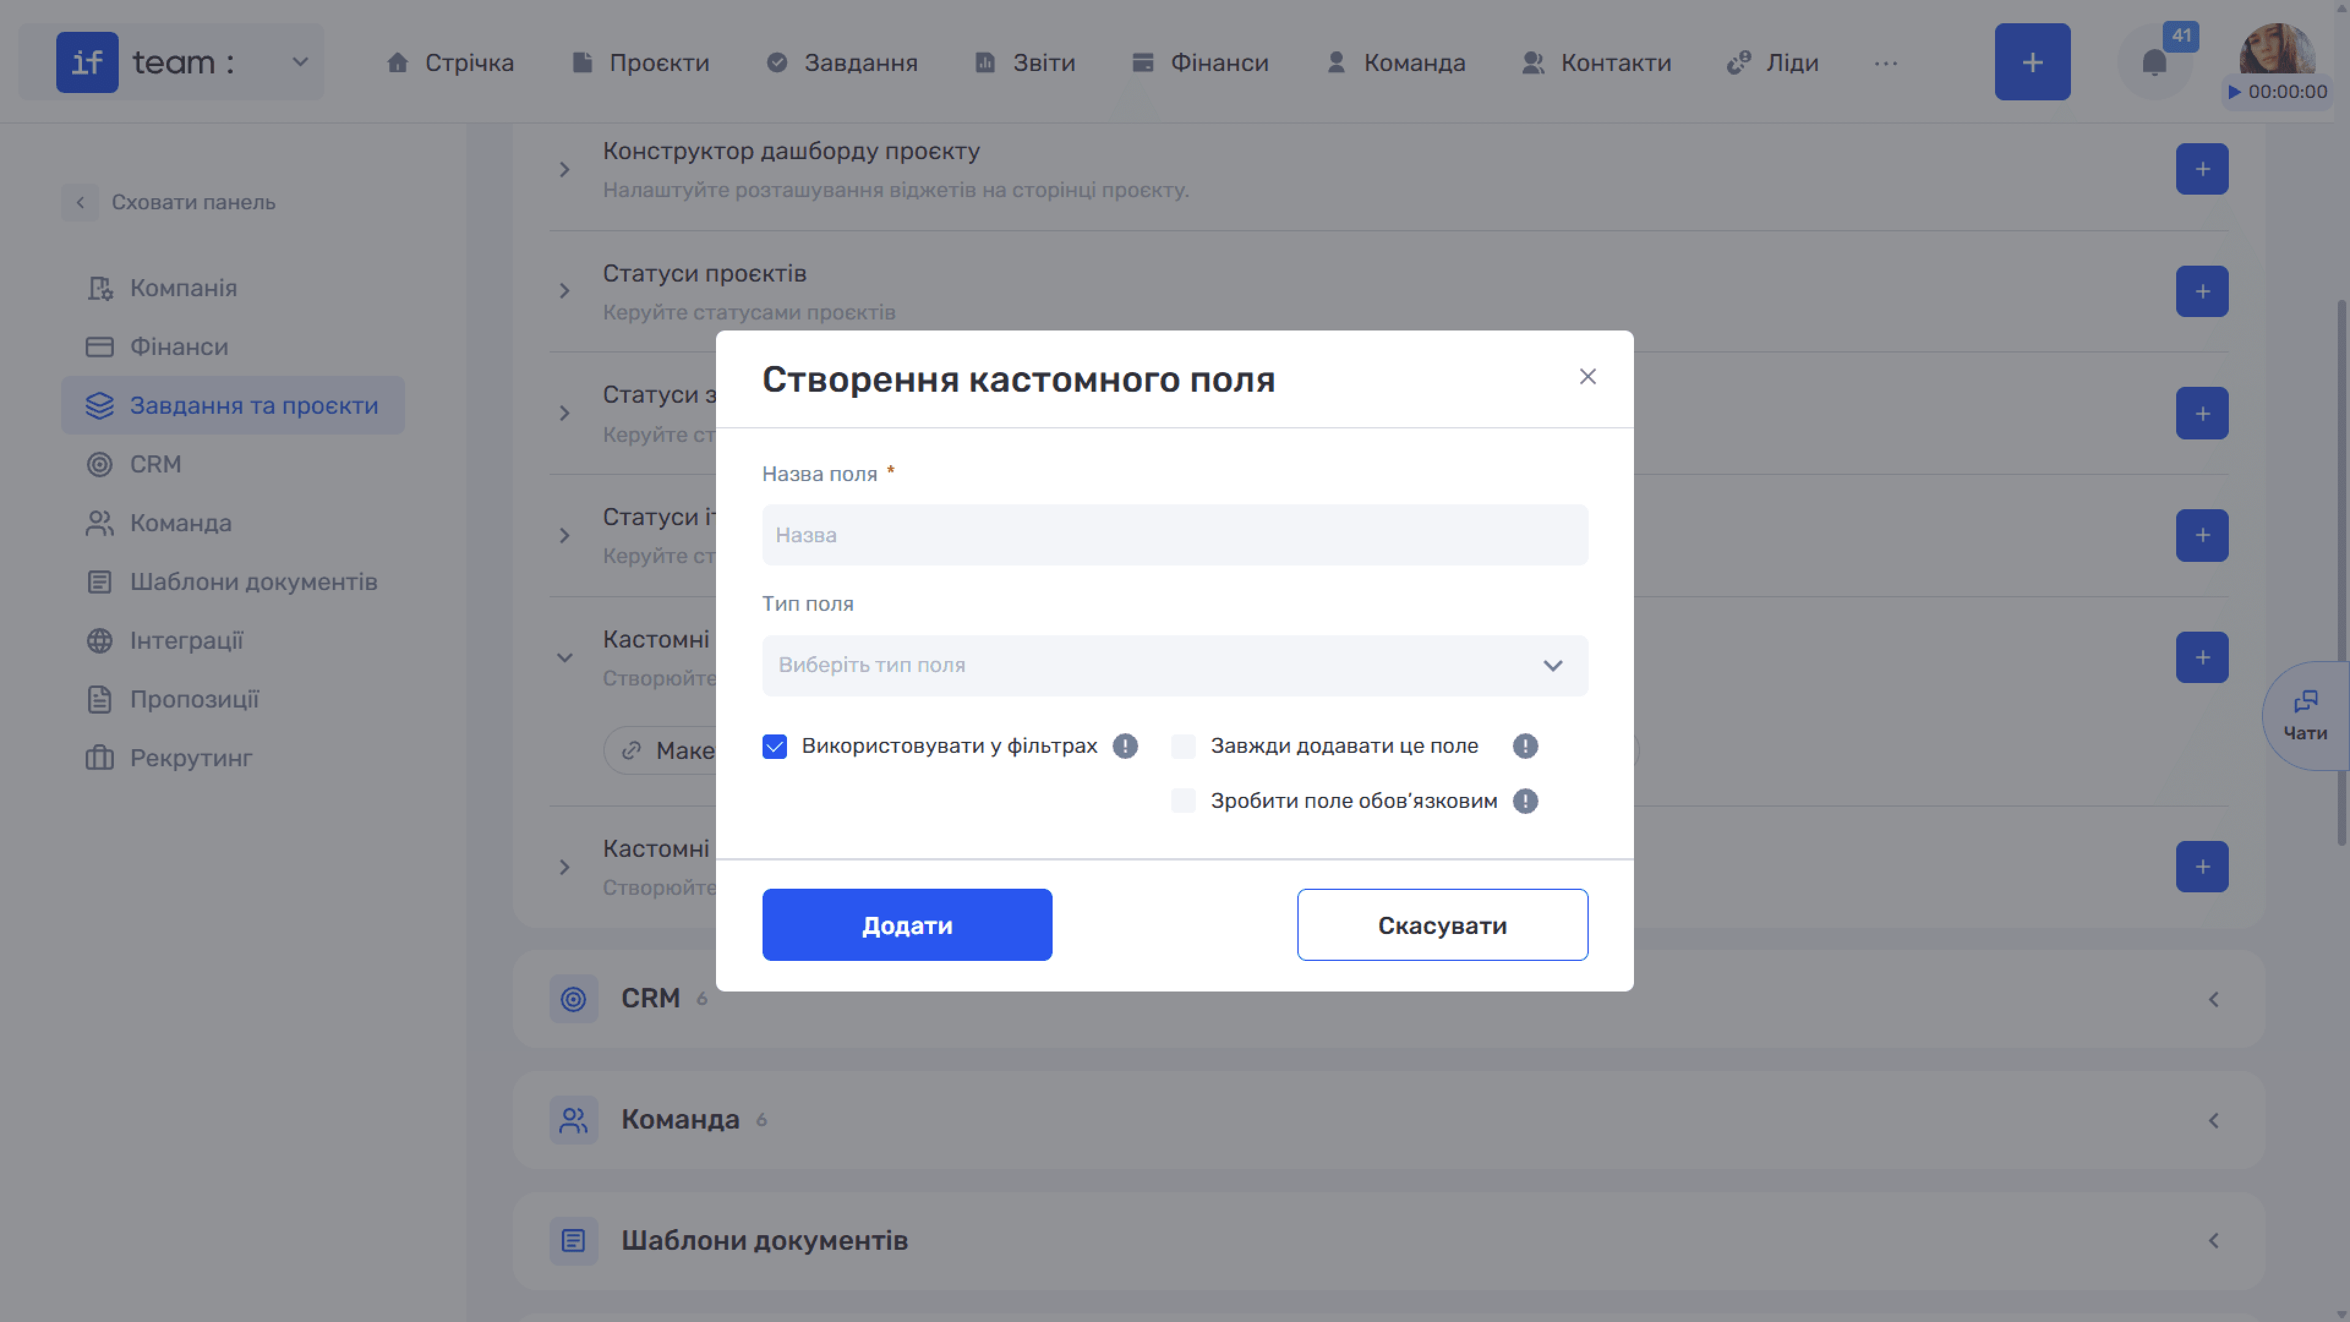Switch to Звіти section
Image resolution: width=2350 pixels, height=1322 pixels.
[1024, 62]
